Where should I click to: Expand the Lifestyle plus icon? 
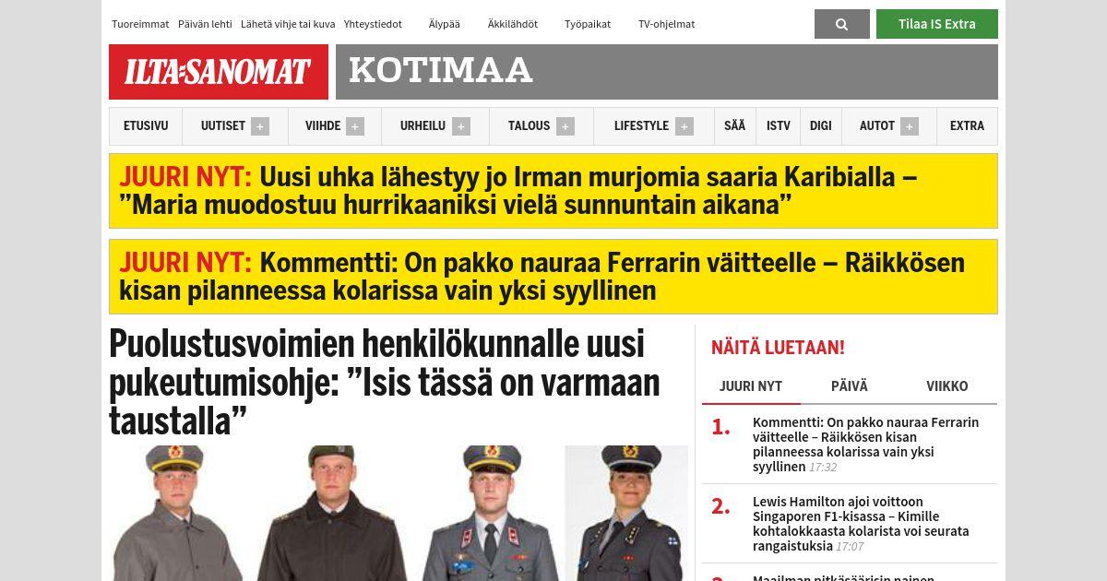click(x=684, y=126)
